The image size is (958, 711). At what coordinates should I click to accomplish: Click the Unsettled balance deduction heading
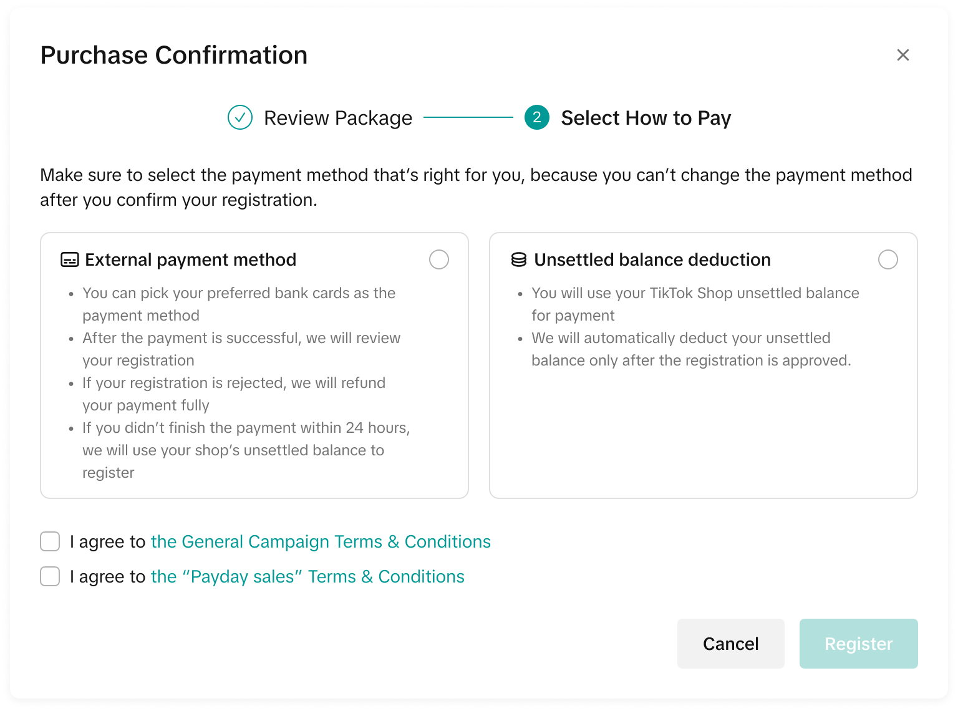652,259
